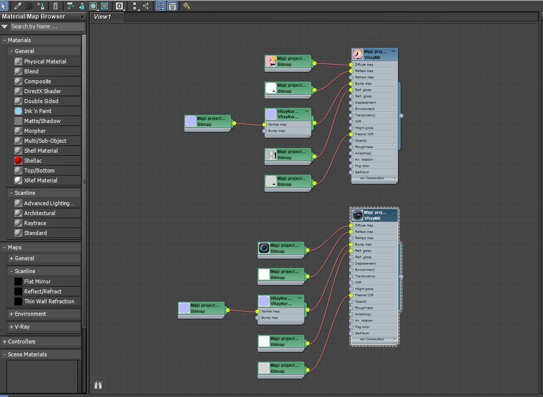The image size is (543, 397).
Task: Collapse the selected VRayMtl node with minus
Action: 393,212
